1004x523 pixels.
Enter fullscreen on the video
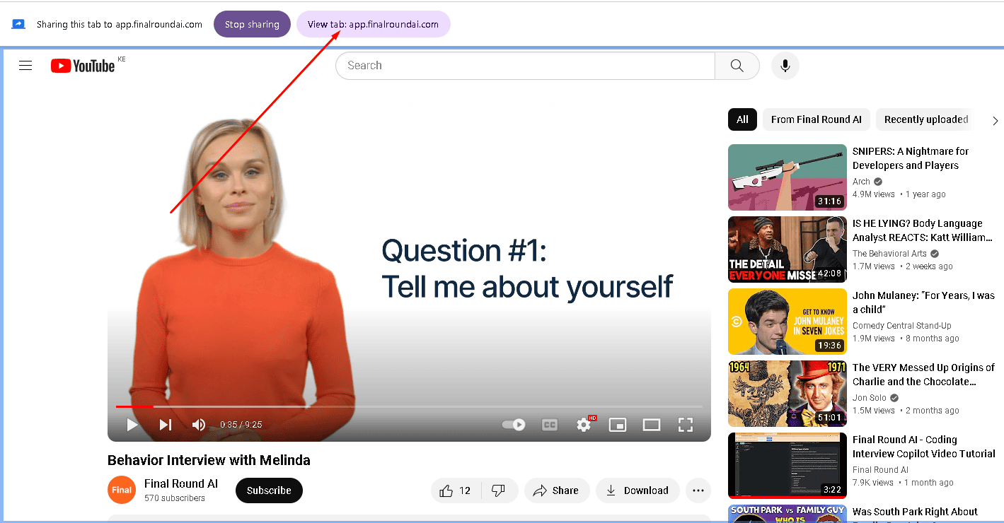[685, 424]
